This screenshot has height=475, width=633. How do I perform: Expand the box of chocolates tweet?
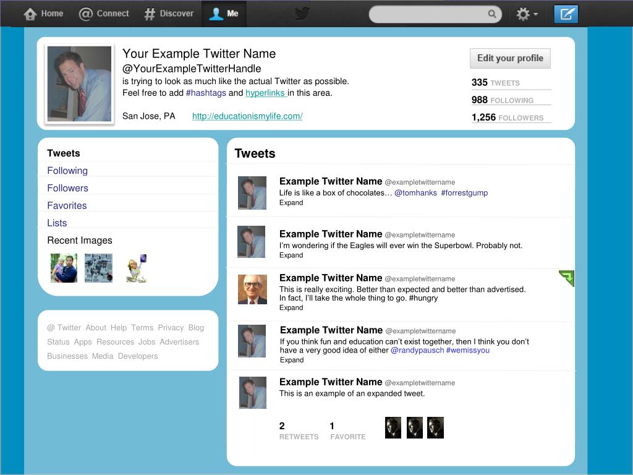pos(291,203)
